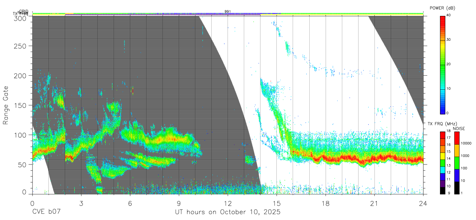Image resolution: width=476 pixels, height=220 pixels.
Task: Click the TX FRQ frequency color bar
Action: (x=443, y=163)
